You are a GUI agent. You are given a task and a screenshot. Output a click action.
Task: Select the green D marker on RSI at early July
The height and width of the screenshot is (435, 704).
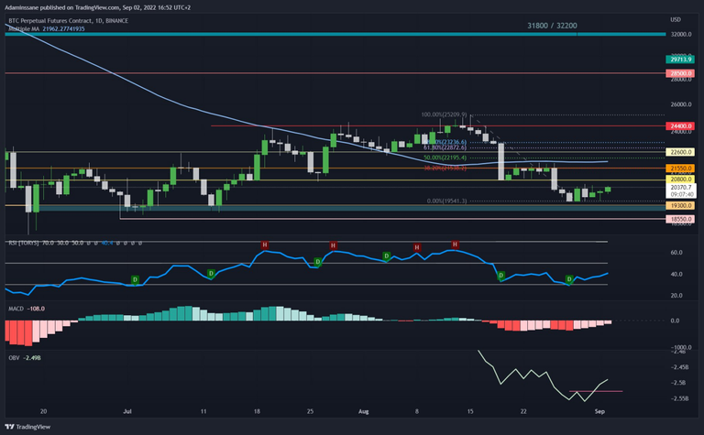point(135,280)
